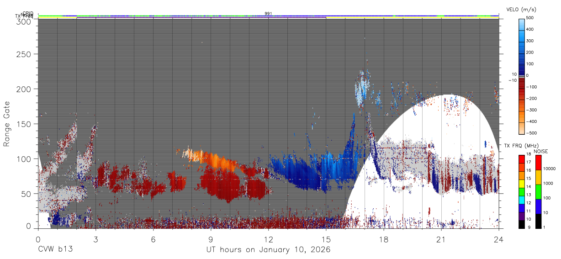This screenshot has width=561, height=259.
Task: Click the 400 tick on velocity scale
Action: 531,30
